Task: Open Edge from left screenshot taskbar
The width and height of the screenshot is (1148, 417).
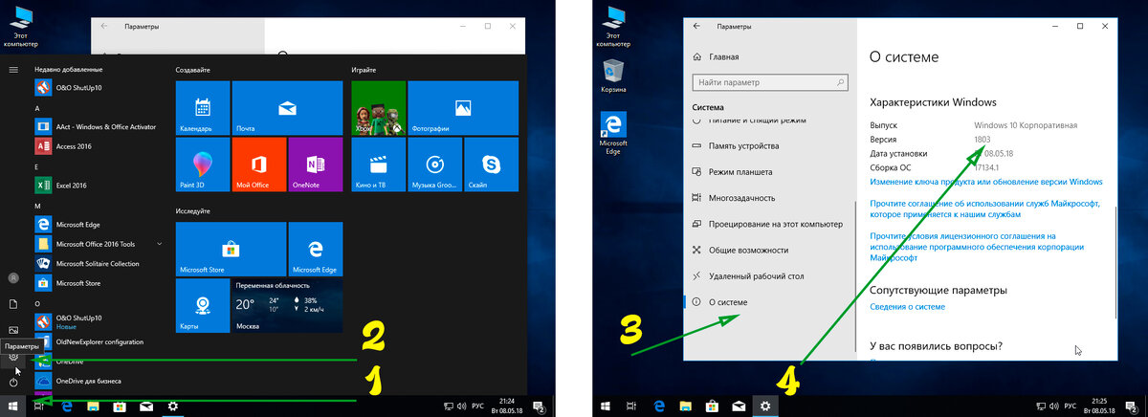Action: pos(68,406)
